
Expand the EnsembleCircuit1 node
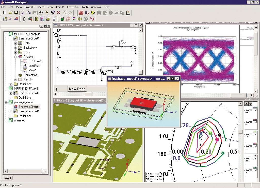click(11, 107)
